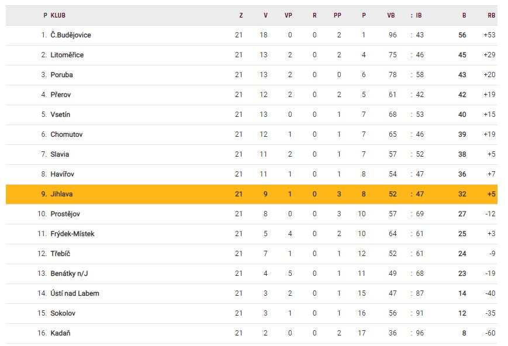The image size is (508, 346).
Task: Open the Kadaň team link
Action: [x=60, y=333]
